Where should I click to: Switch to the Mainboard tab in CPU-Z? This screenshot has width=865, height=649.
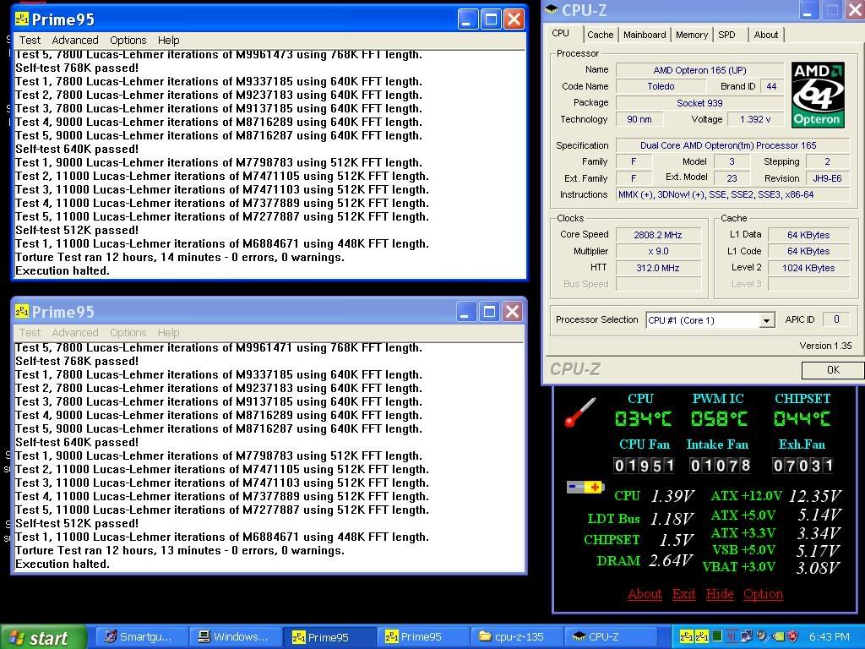pos(645,35)
